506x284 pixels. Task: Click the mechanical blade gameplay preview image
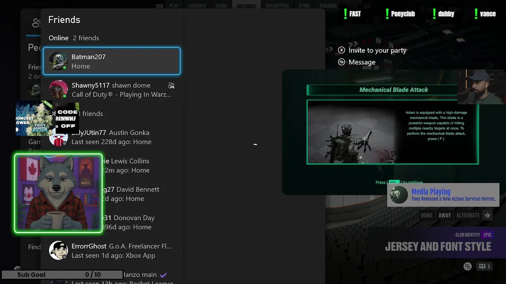353,132
